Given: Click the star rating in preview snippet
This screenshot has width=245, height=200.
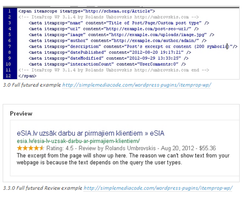Looking at the screenshot, I should [31, 148].
